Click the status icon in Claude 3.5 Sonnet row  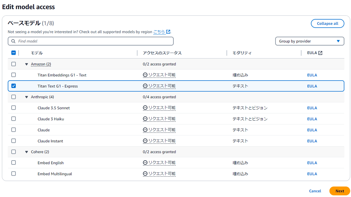tap(145, 108)
